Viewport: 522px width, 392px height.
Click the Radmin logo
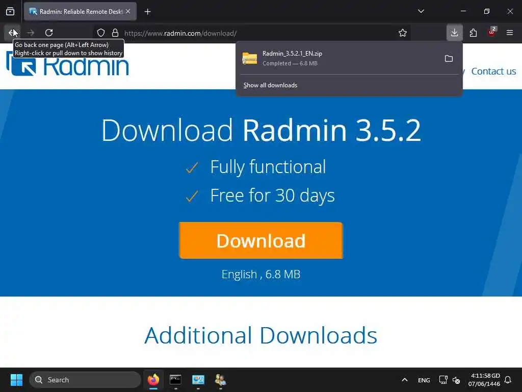click(x=68, y=64)
